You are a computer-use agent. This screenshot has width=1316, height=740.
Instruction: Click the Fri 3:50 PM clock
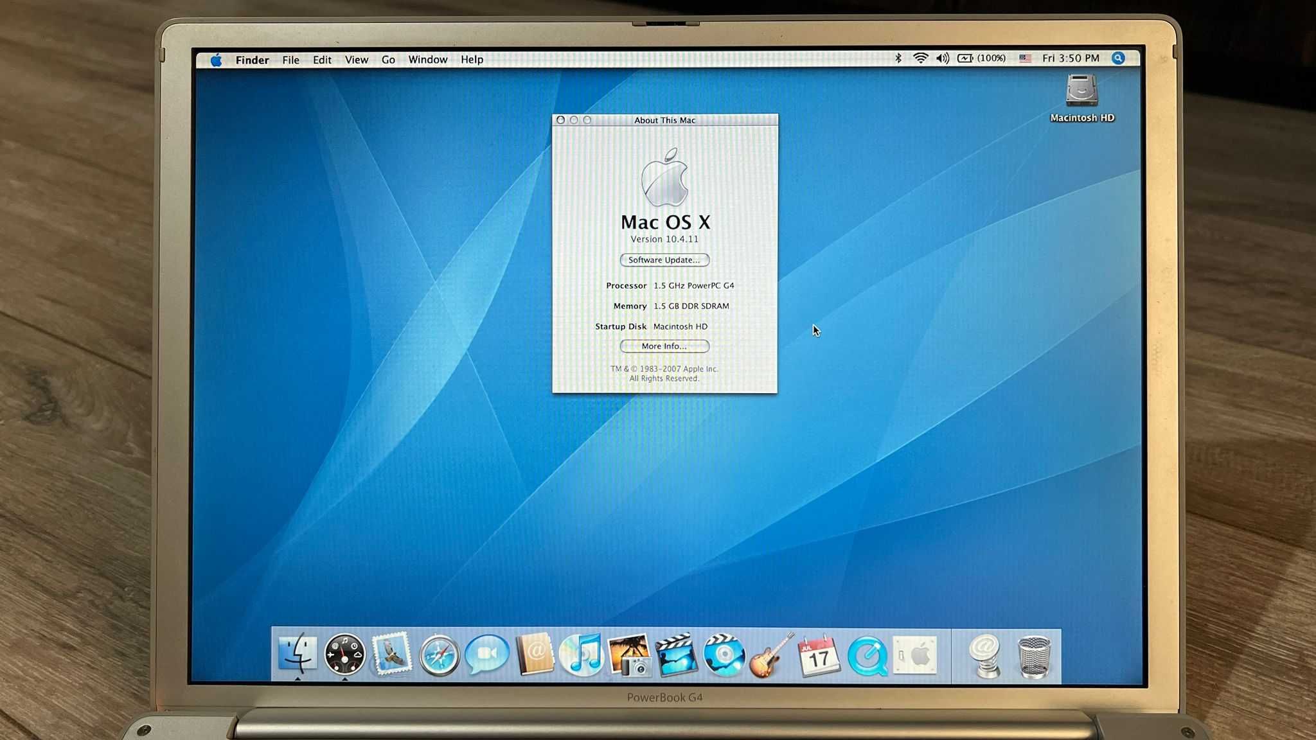[1071, 58]
